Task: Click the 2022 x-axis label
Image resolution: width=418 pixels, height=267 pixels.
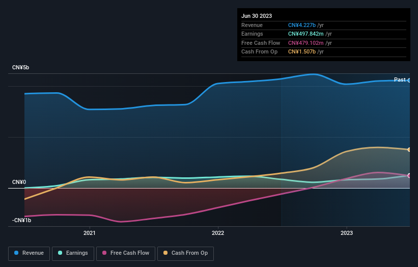Action: (218, 233)
